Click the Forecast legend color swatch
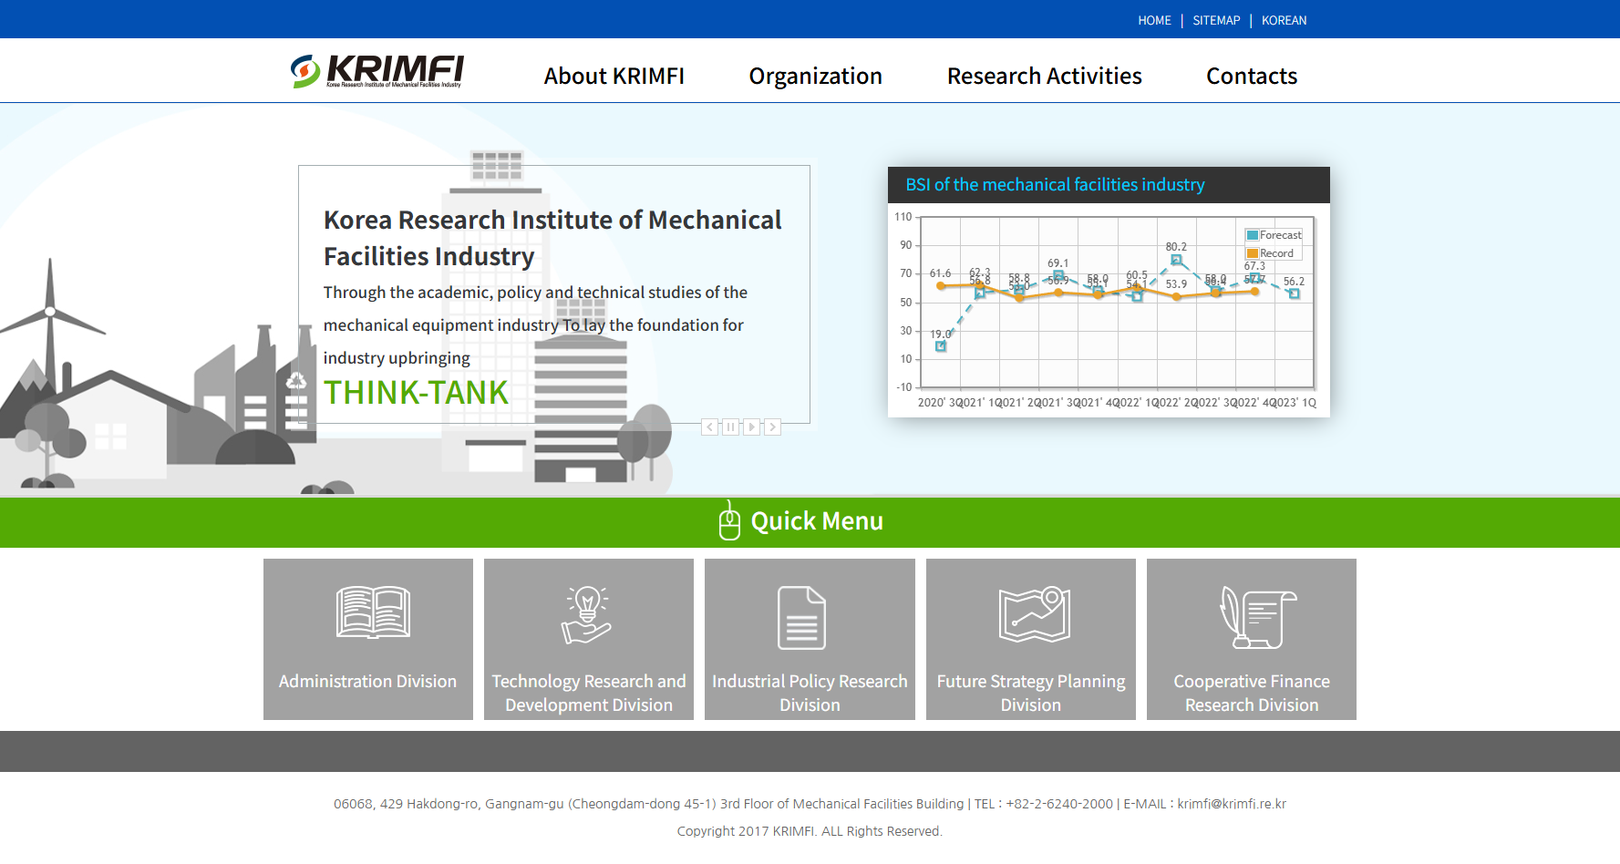Screen dimensions: 1620x864 1253,235
